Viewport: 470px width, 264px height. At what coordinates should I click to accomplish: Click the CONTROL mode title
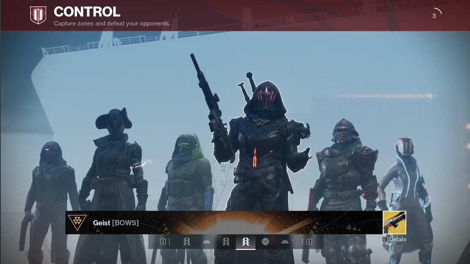pyautogui.click(x=87, y=12)
